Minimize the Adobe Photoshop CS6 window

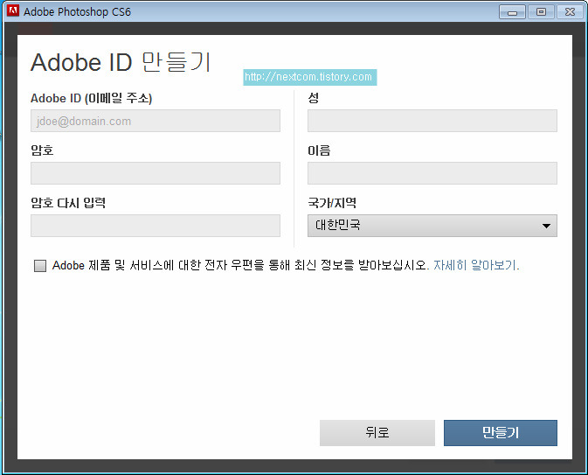(x=512, y=12)
